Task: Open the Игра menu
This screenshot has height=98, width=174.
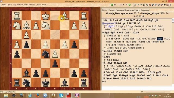Action: click(26, 5)
